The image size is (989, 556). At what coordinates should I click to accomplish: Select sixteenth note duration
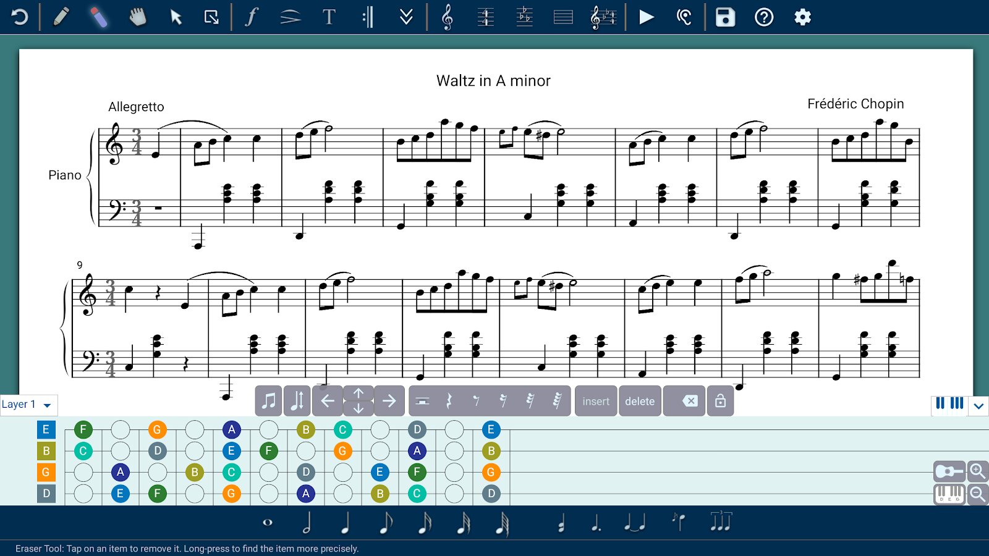pos(425,523)
